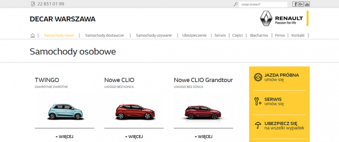
Task: Go to the Ubezpieczenie menu item
Action: point(194,35)
